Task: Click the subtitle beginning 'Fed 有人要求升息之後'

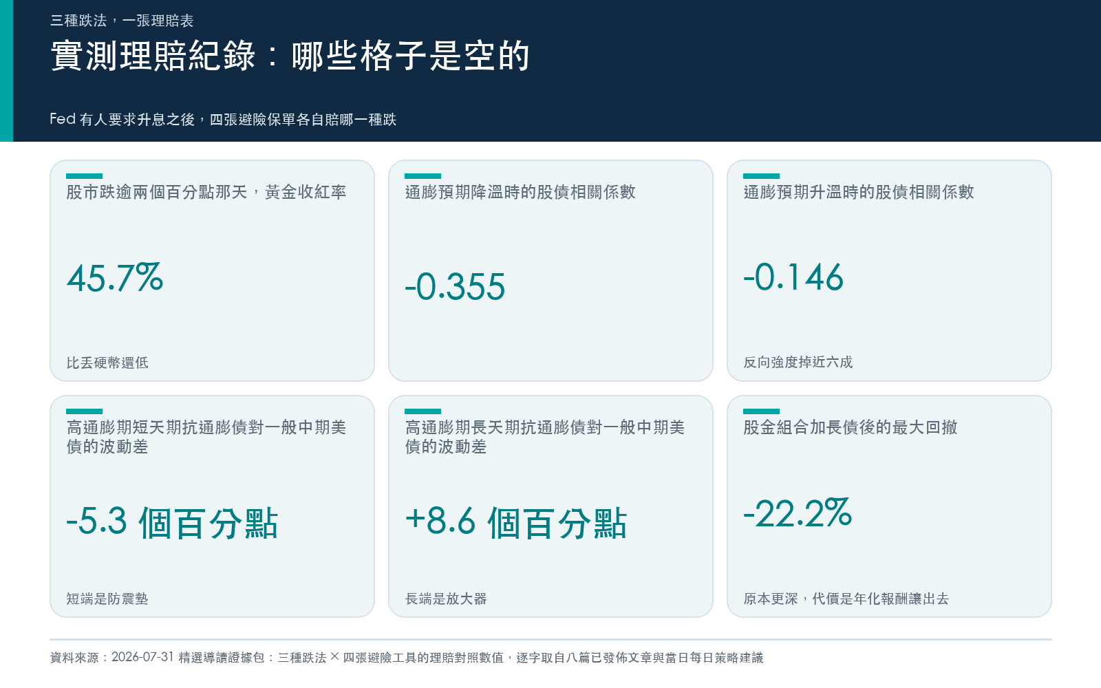Action: (x=223, y=119)
